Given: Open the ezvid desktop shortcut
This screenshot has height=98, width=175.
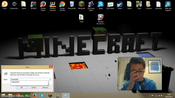Looking at the screenshot, I should pos(5,5).
